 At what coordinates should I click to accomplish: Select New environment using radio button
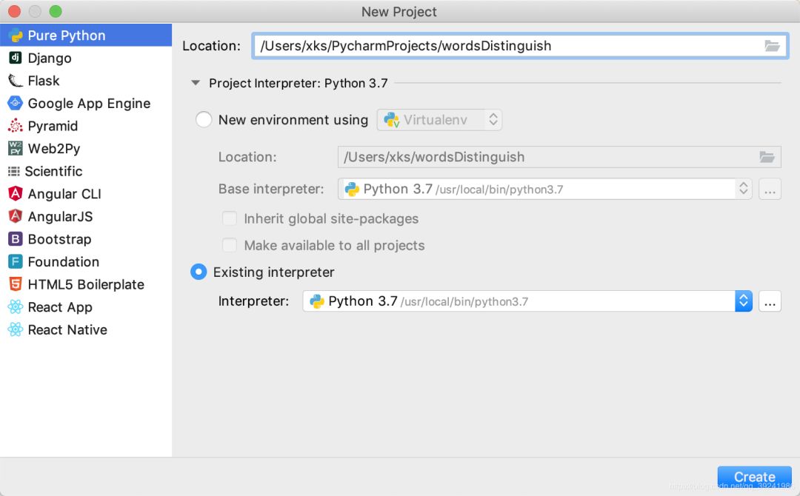tap(204, 120)
